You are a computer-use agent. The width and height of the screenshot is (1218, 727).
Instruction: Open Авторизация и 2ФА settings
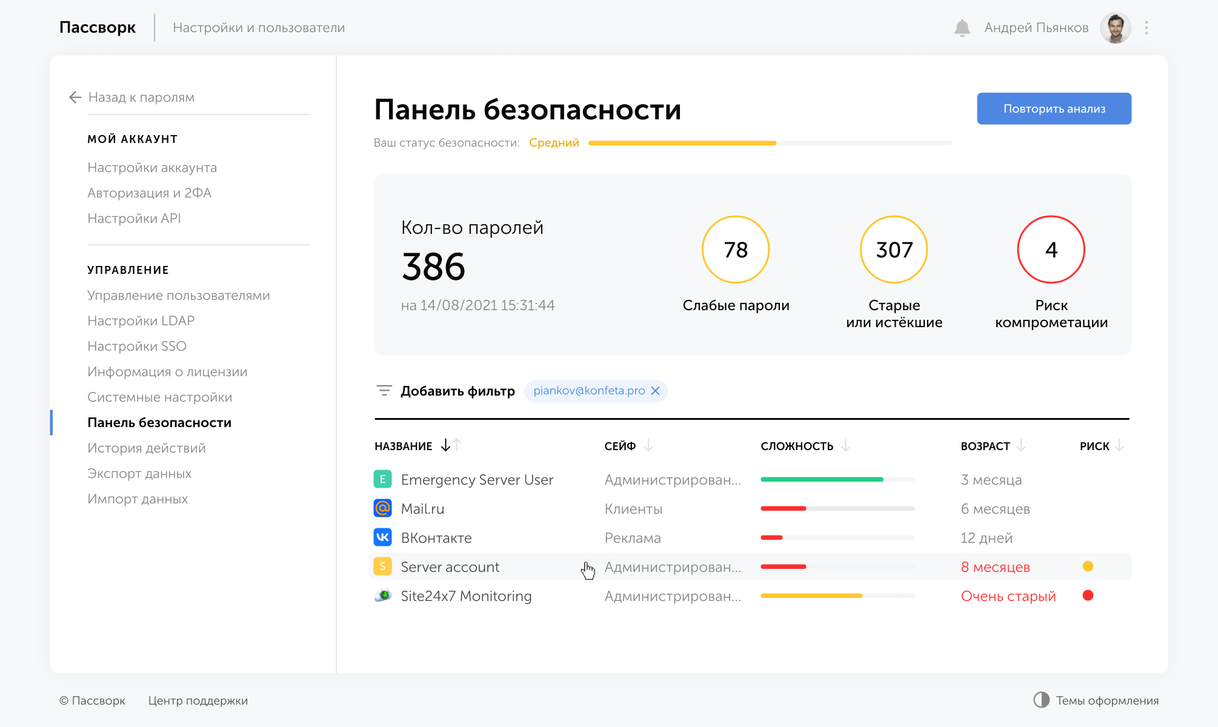click(x=149, y=193)
